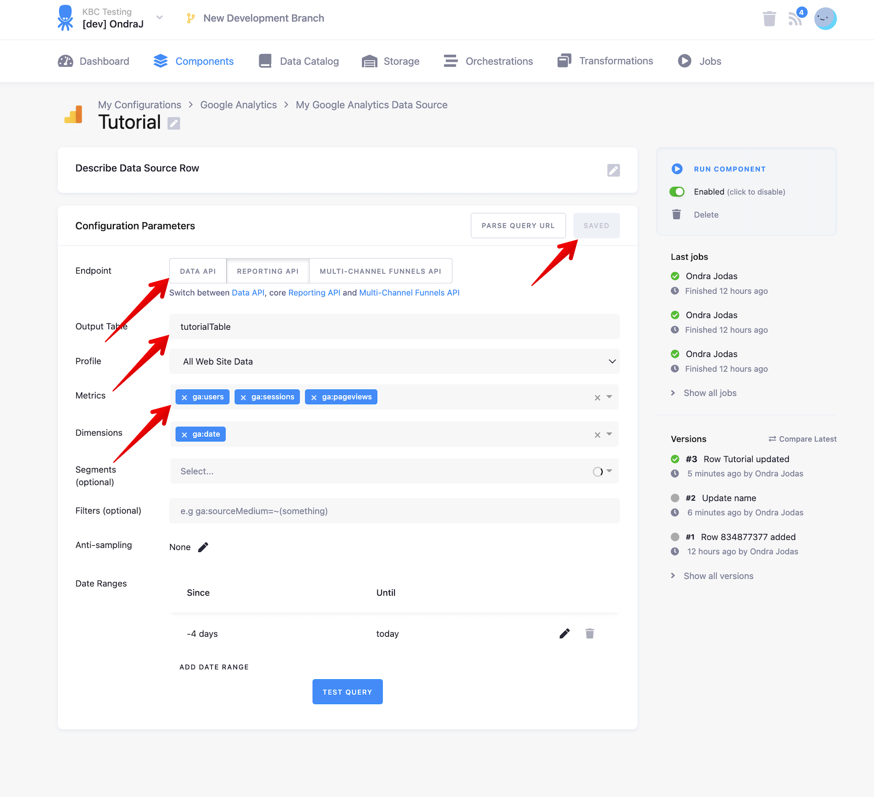
Task: Open the Components section
Action: (x=193, y=61)
